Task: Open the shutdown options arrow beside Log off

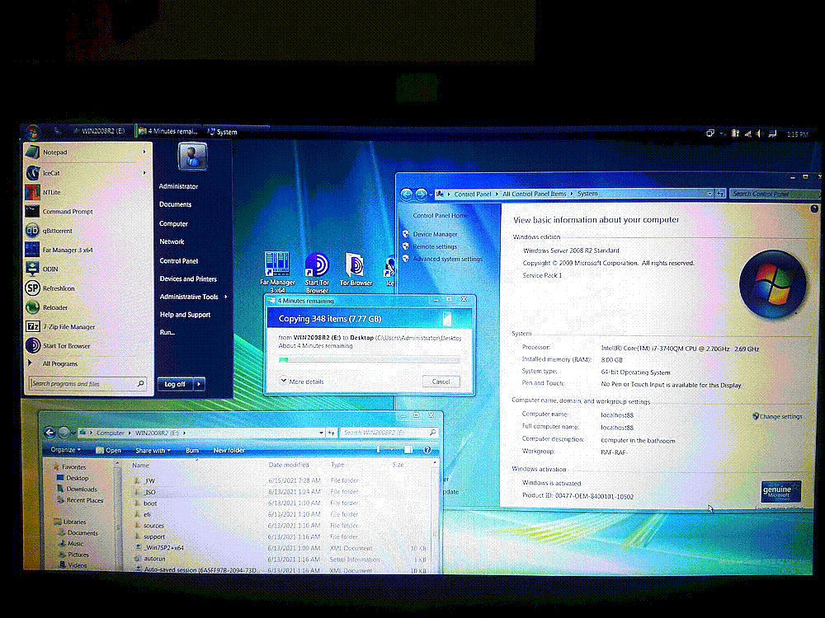Action: click(199, 384)
